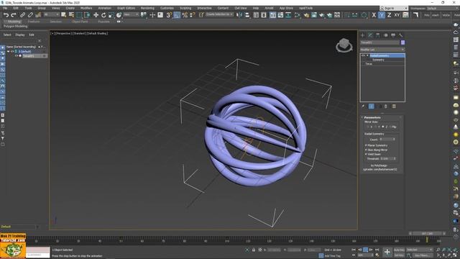Viewport: 460px width, 259px height.
Task: Toggle the Percent Snap button
Action: pos(185,15)
